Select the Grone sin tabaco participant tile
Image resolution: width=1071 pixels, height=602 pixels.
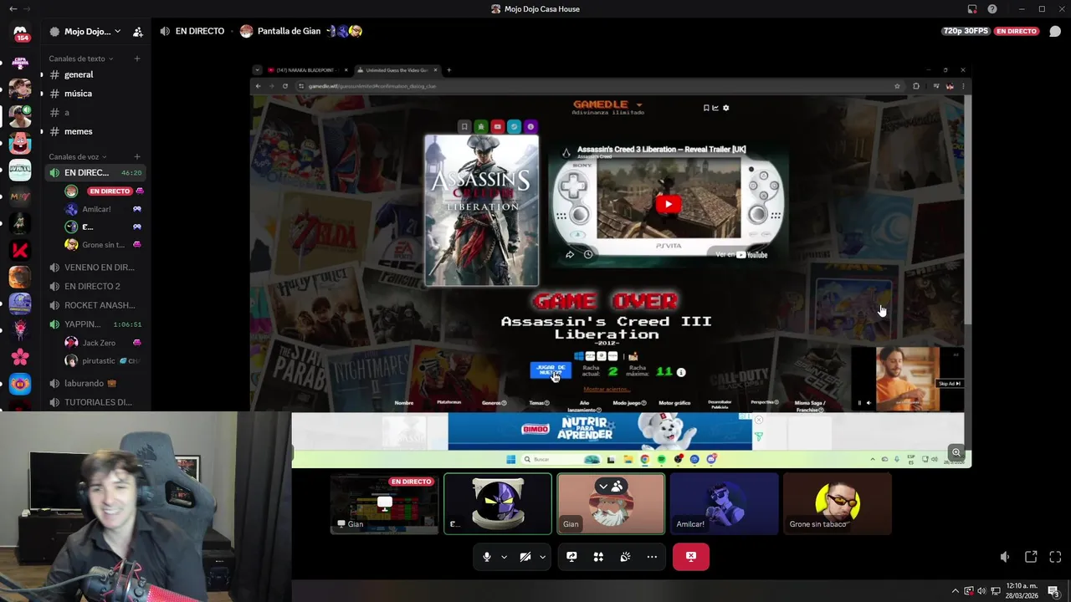tap(837, 503)
